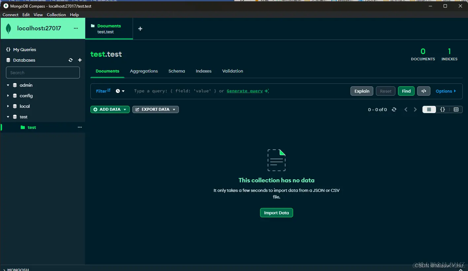Switch to list view
The width and height of the screenshot is (468, 271).
429,109
